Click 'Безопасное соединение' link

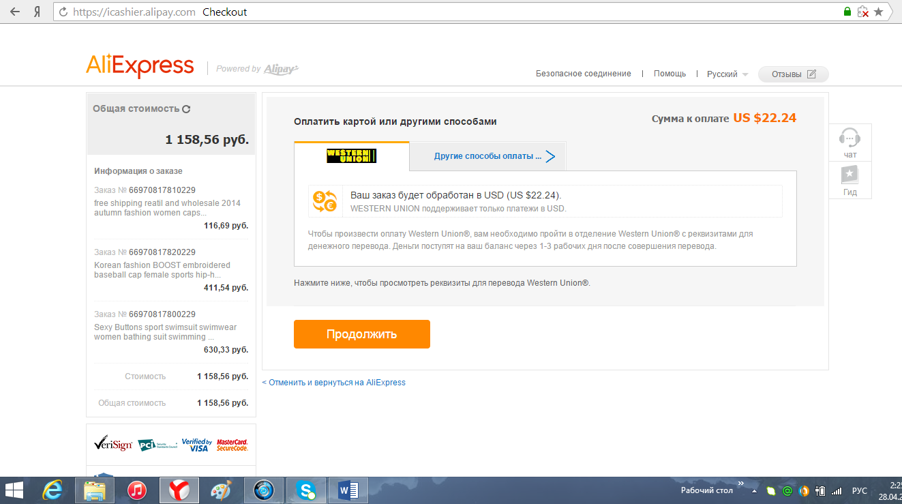[x=584, y=74]
